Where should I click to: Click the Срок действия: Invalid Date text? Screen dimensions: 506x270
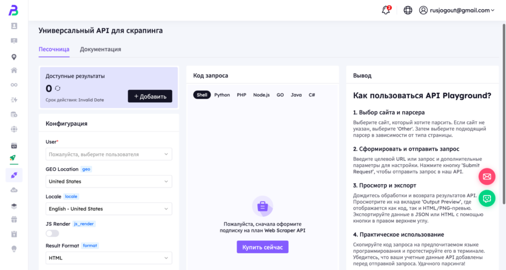click(x=75, y=100)
